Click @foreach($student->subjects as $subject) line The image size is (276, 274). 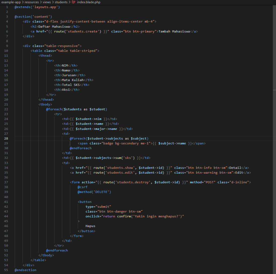[109, 138]
